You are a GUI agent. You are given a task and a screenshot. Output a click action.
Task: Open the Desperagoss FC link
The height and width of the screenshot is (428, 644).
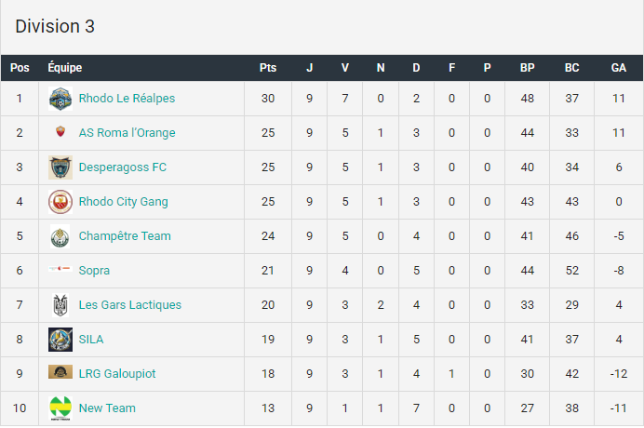point(123,167)
